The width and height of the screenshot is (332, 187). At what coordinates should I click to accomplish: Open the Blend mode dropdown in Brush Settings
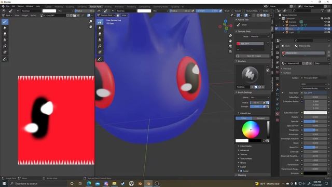coord(259,98)
